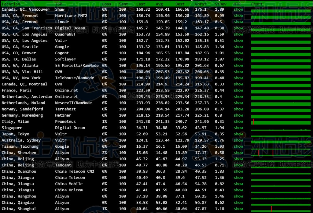Show MTR for Tokyo Vultr row
Image resolution: width=313 pixels, height=213 pixels.
coord(238,134)
